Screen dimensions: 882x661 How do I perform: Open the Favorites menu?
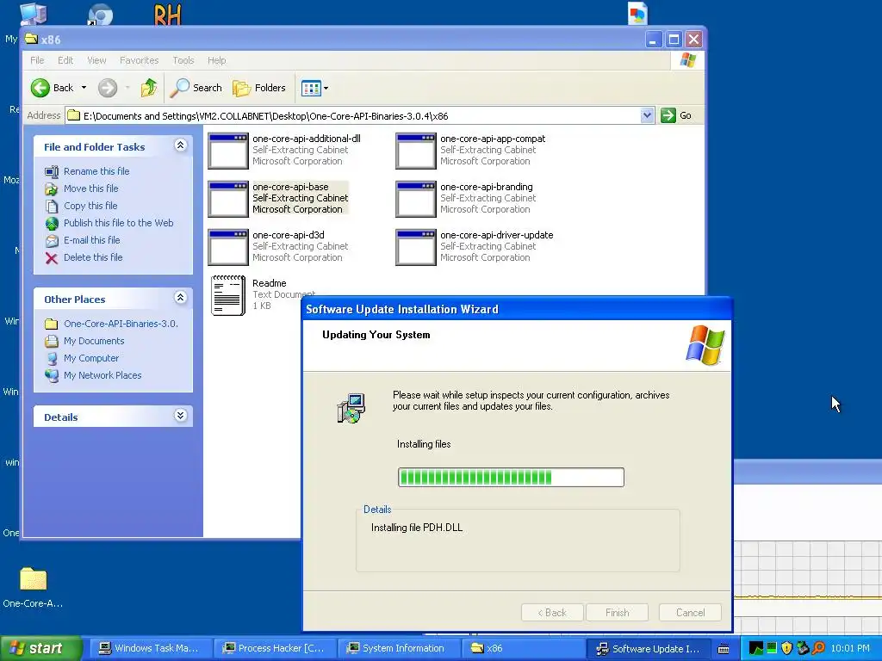click(x=139, y=60)
